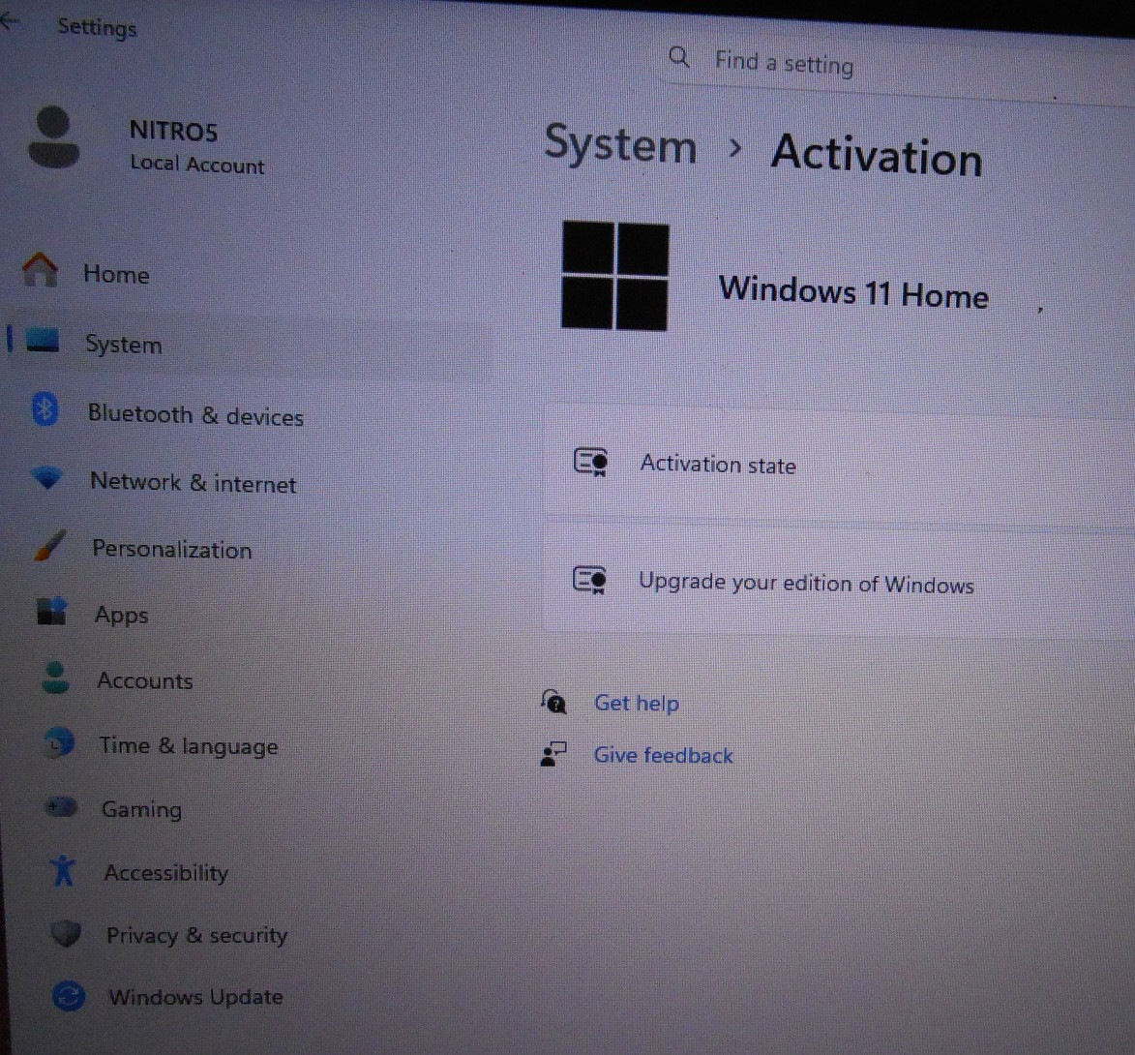Click the Windows 11 Home edition text
Screen dimensions: 1135x1055
pos(853,291)
